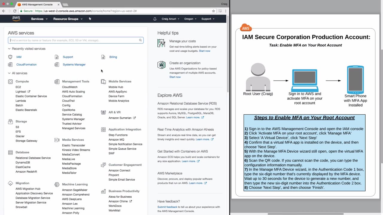Screen dimensions: 383x215
Task: Open Trusted Advisor under Management Tools
Action: (72, 124)
